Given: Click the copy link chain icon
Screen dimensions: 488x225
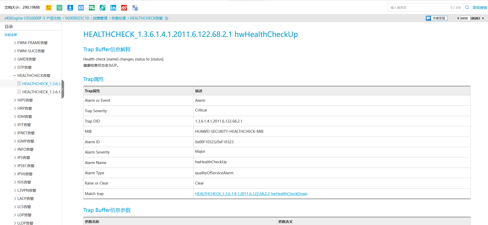Looking at the screenshot, I should click(x=103, y=8).
